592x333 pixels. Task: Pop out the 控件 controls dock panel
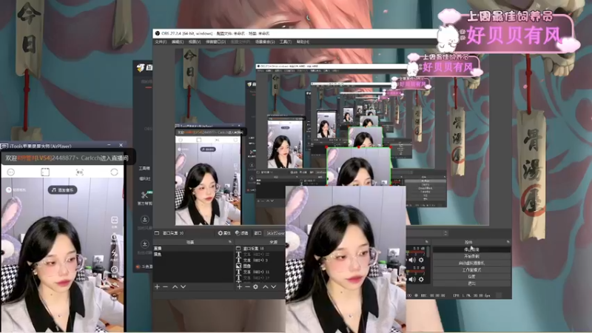pyautogui.click(x=508, y=242)
